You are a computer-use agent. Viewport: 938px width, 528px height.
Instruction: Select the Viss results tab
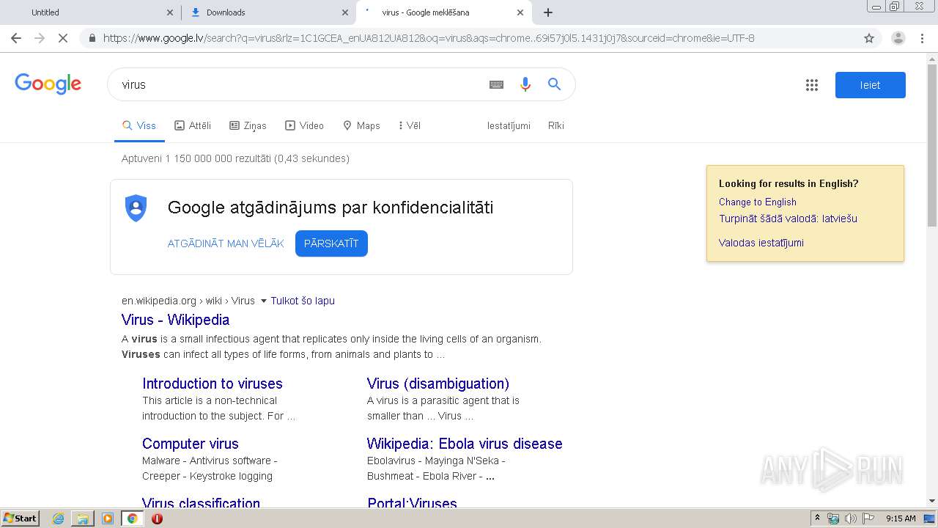click(x=139, y=125)
